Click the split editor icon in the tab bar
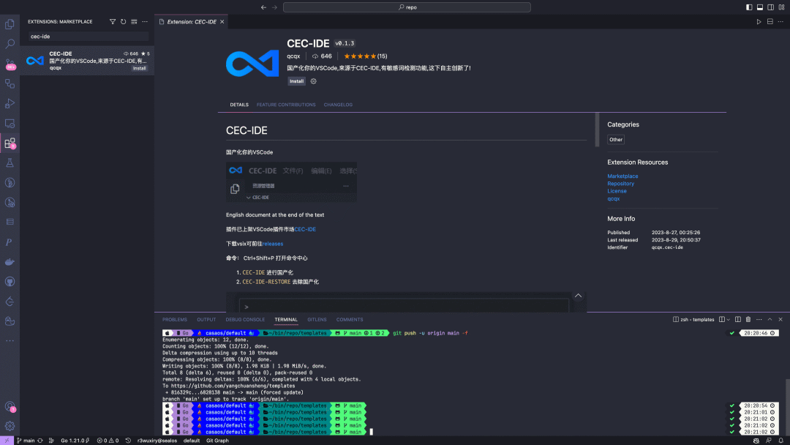The width and height of the screenshot is (790, 445). click(x=770, y=21)
